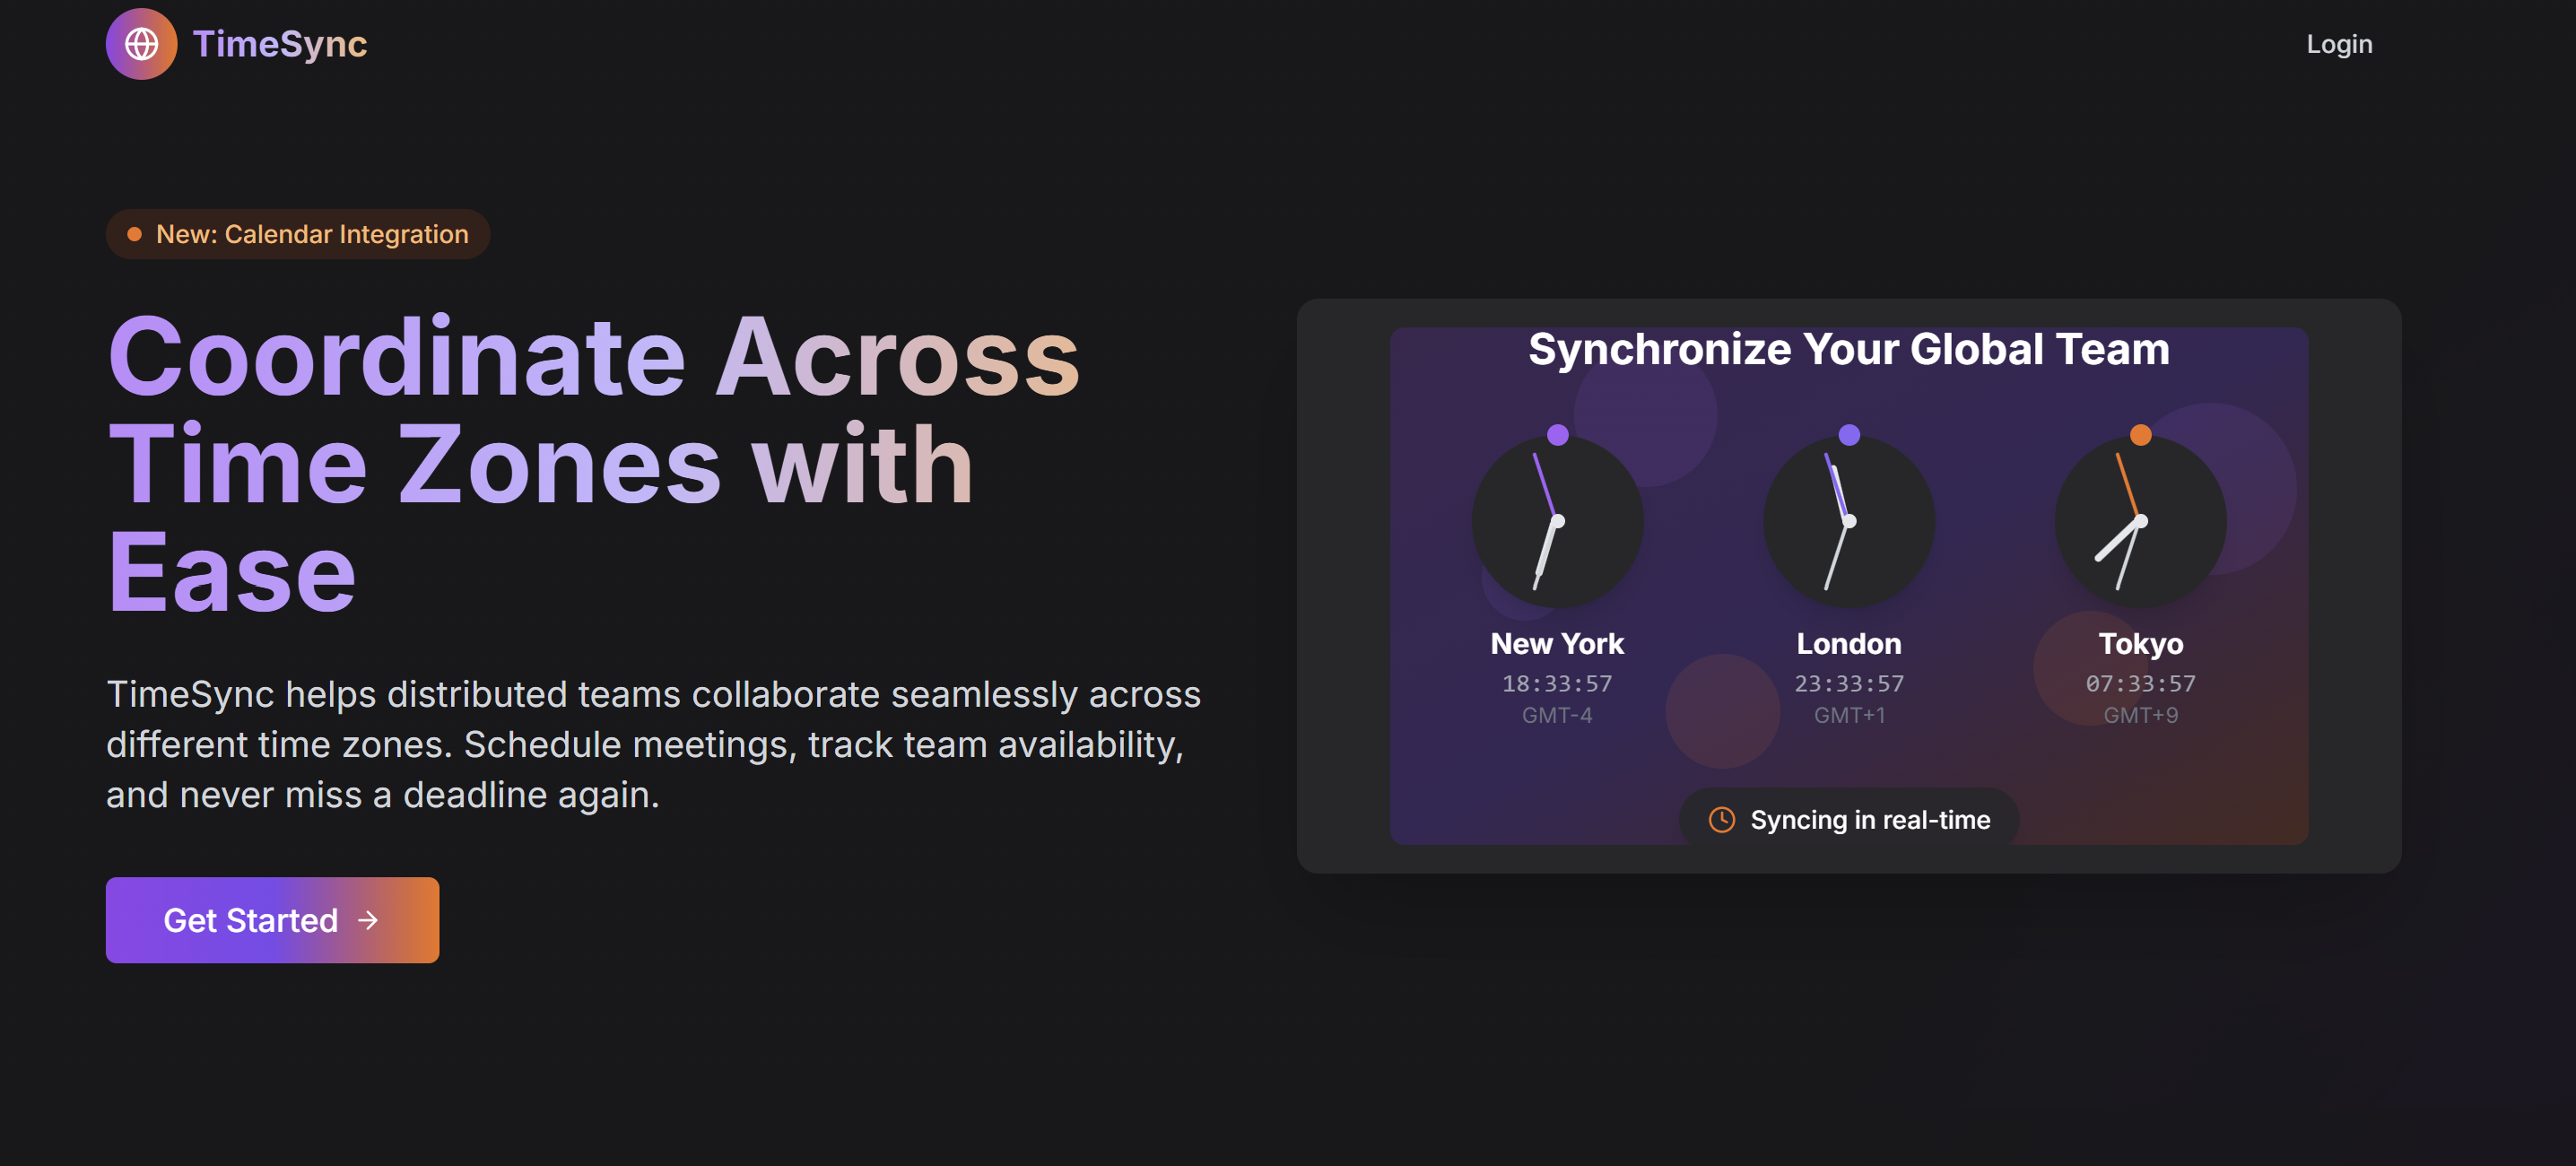Click the Synchronize Your Global Team heading
This screenshot has width=2576, height=1166.
[x=1848, y=350]
